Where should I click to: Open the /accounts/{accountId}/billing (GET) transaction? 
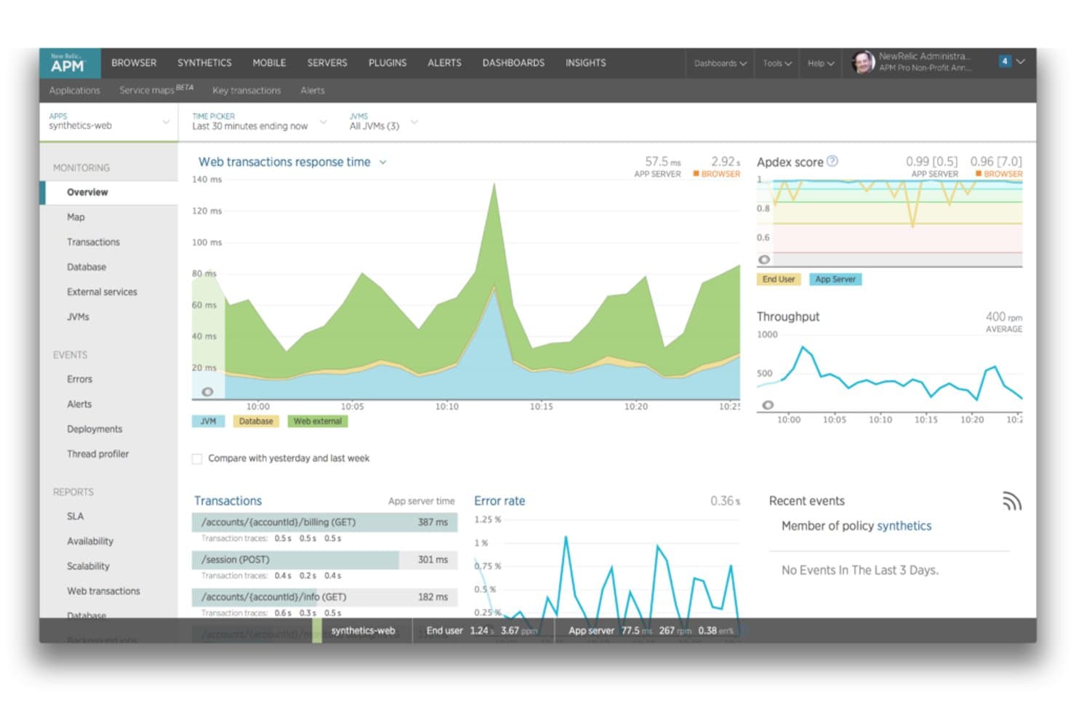pyautogui.click(x=324, y=522)
